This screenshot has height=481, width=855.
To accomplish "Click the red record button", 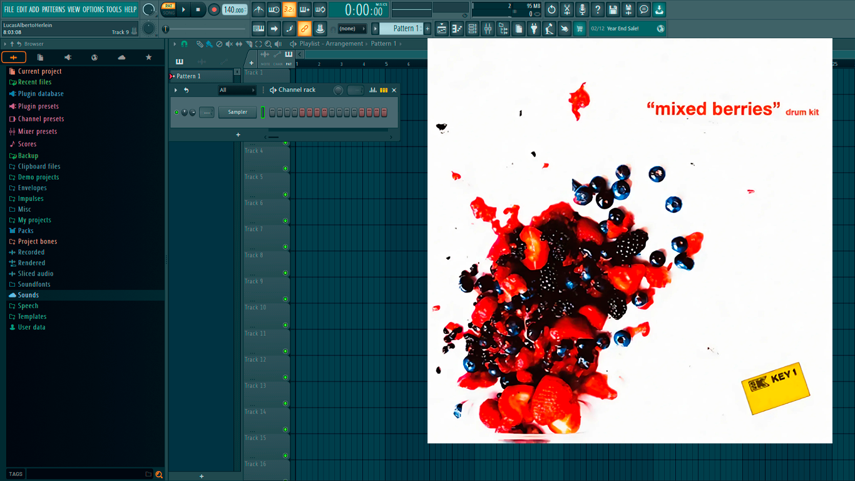I will point(214,9).
